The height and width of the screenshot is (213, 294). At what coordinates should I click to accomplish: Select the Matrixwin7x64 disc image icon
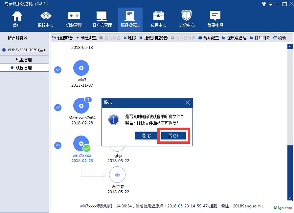81,106
